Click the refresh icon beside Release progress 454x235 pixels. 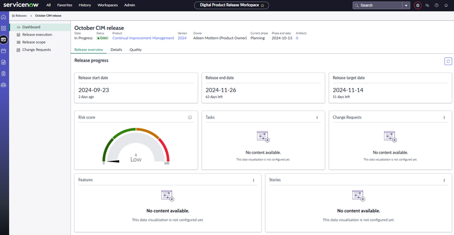[448, 61]
